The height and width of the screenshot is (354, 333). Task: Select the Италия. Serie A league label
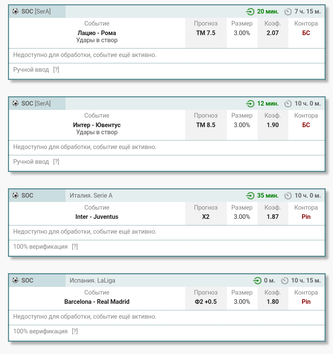[91, 195]
